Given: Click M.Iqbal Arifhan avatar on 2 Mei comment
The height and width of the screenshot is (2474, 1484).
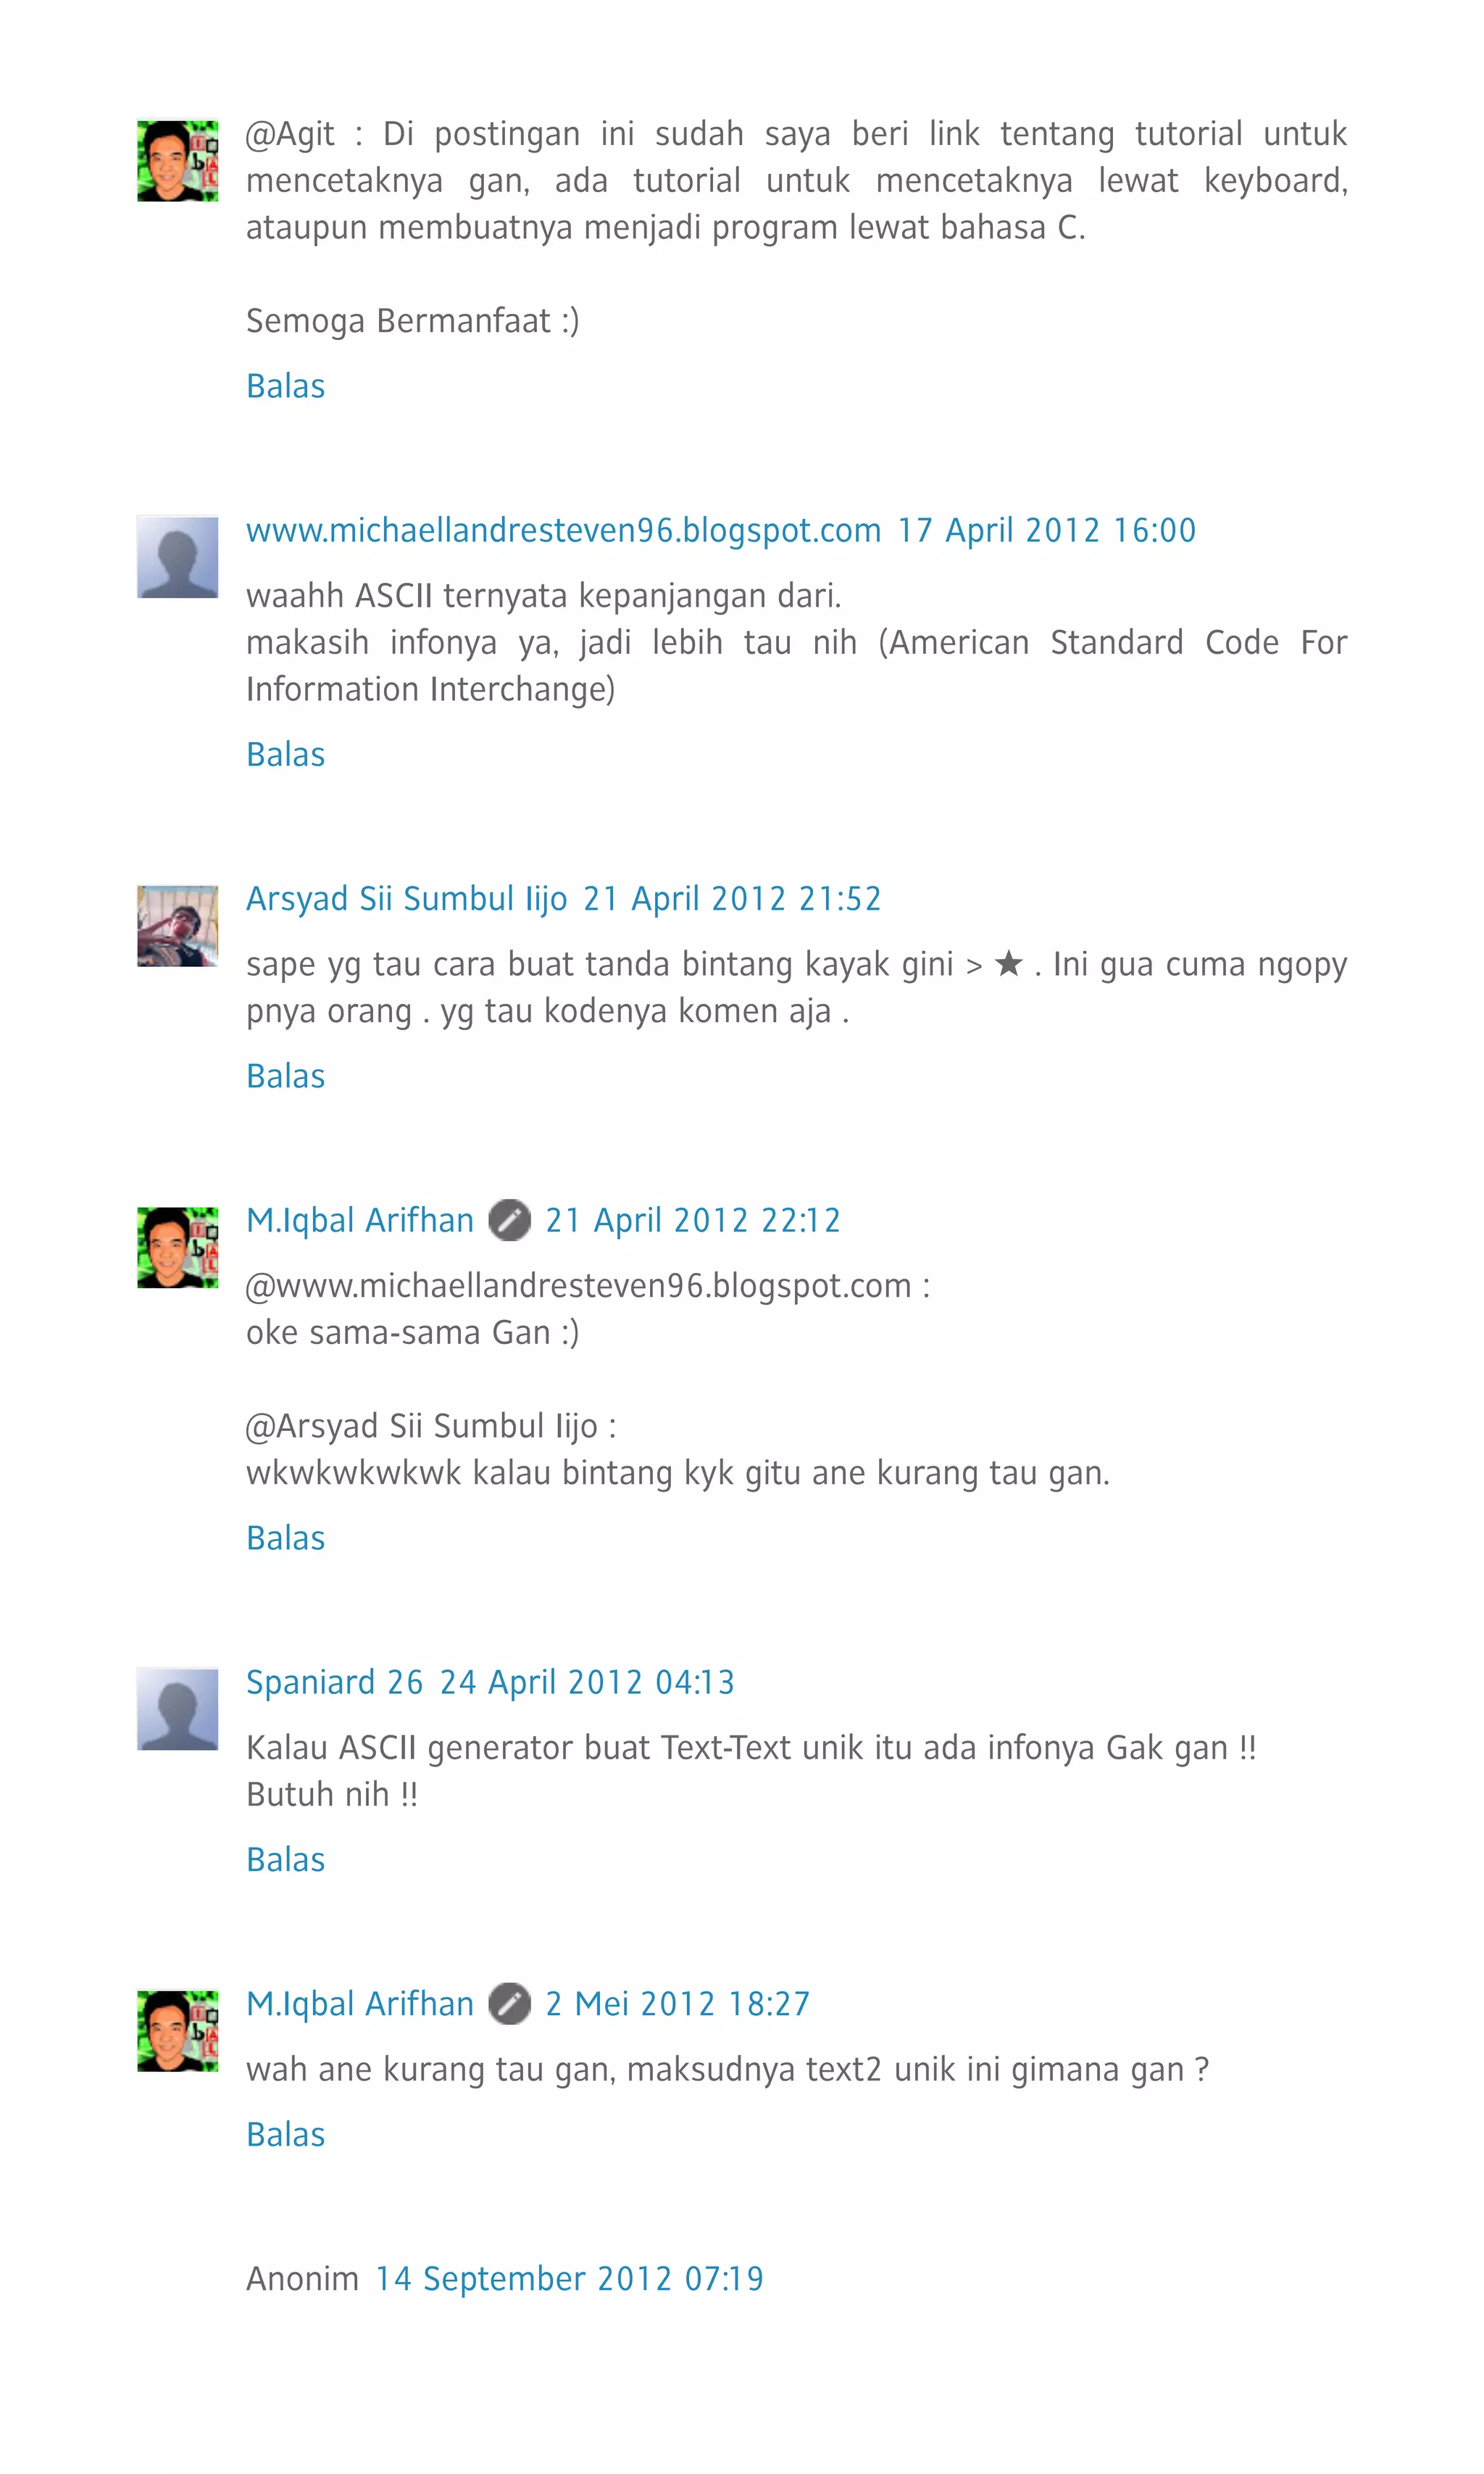Looking at the screenshot, I should [x=177, y=2031].
